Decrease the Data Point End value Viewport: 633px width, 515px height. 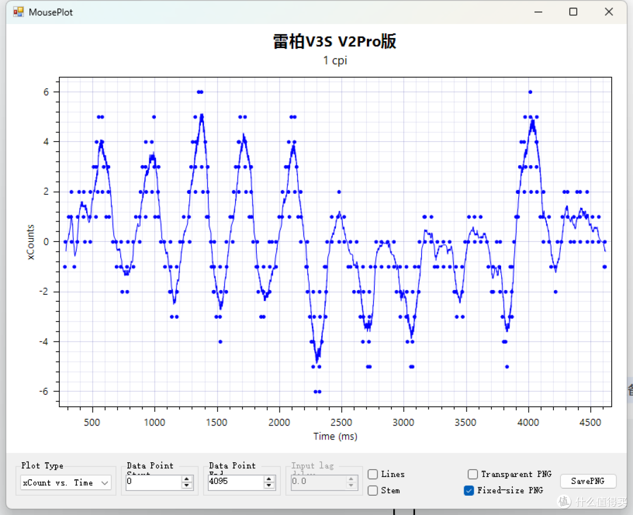coord(269,486)
